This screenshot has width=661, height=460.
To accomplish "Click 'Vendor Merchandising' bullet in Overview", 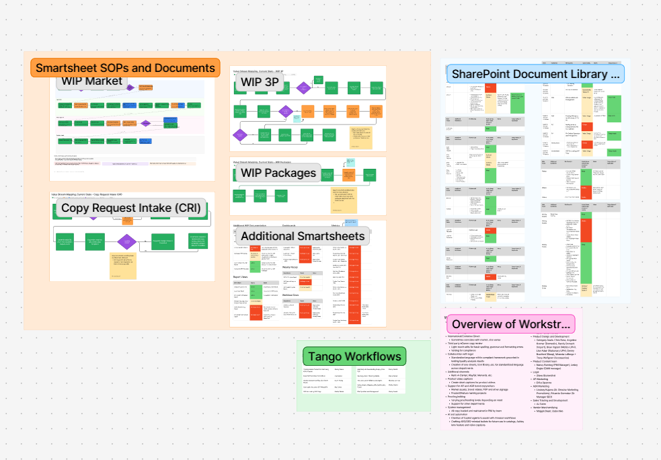I will click(545, 408).
